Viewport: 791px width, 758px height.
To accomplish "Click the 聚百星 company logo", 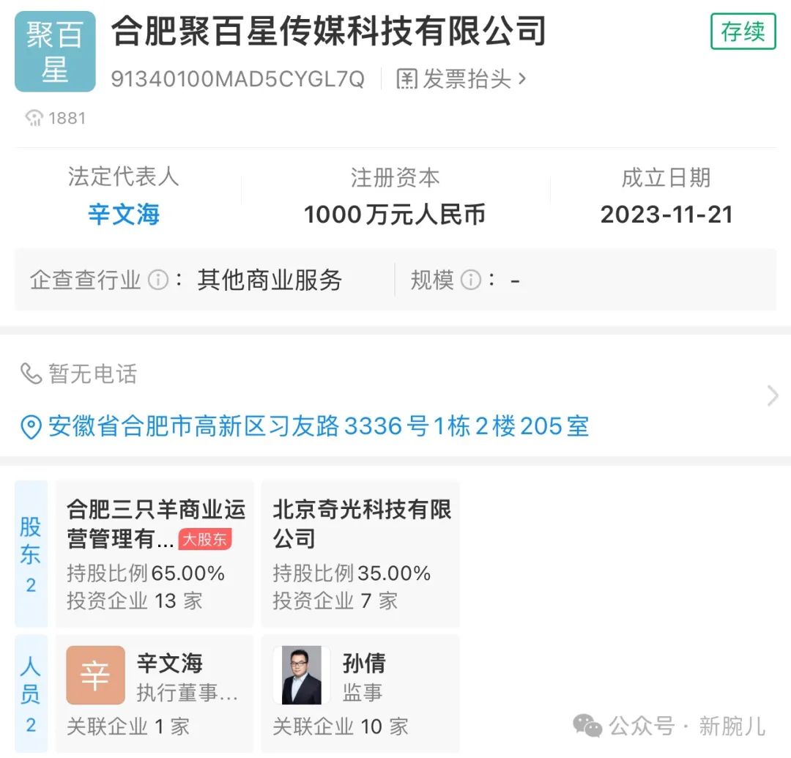I will (55, 52).
